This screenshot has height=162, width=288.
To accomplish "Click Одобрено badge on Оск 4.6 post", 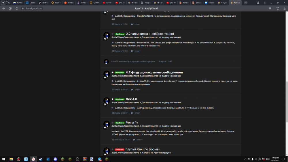I will click(120, 99).
